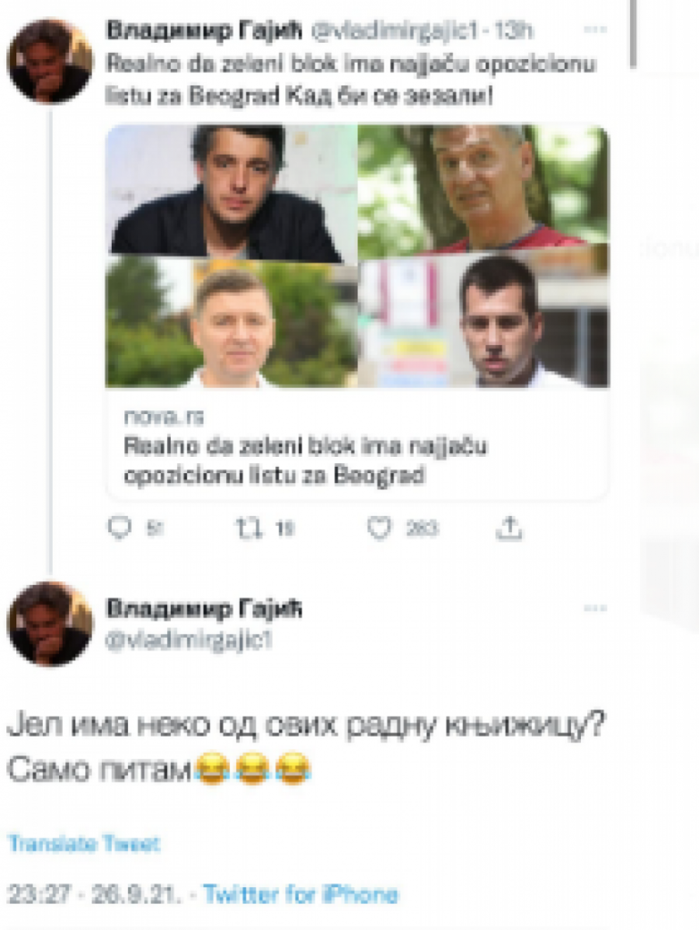Screen dimensions: 699x930
Task: Open Владимир Гајић avatar on reply tweet
Action: [x=50, y=624]
